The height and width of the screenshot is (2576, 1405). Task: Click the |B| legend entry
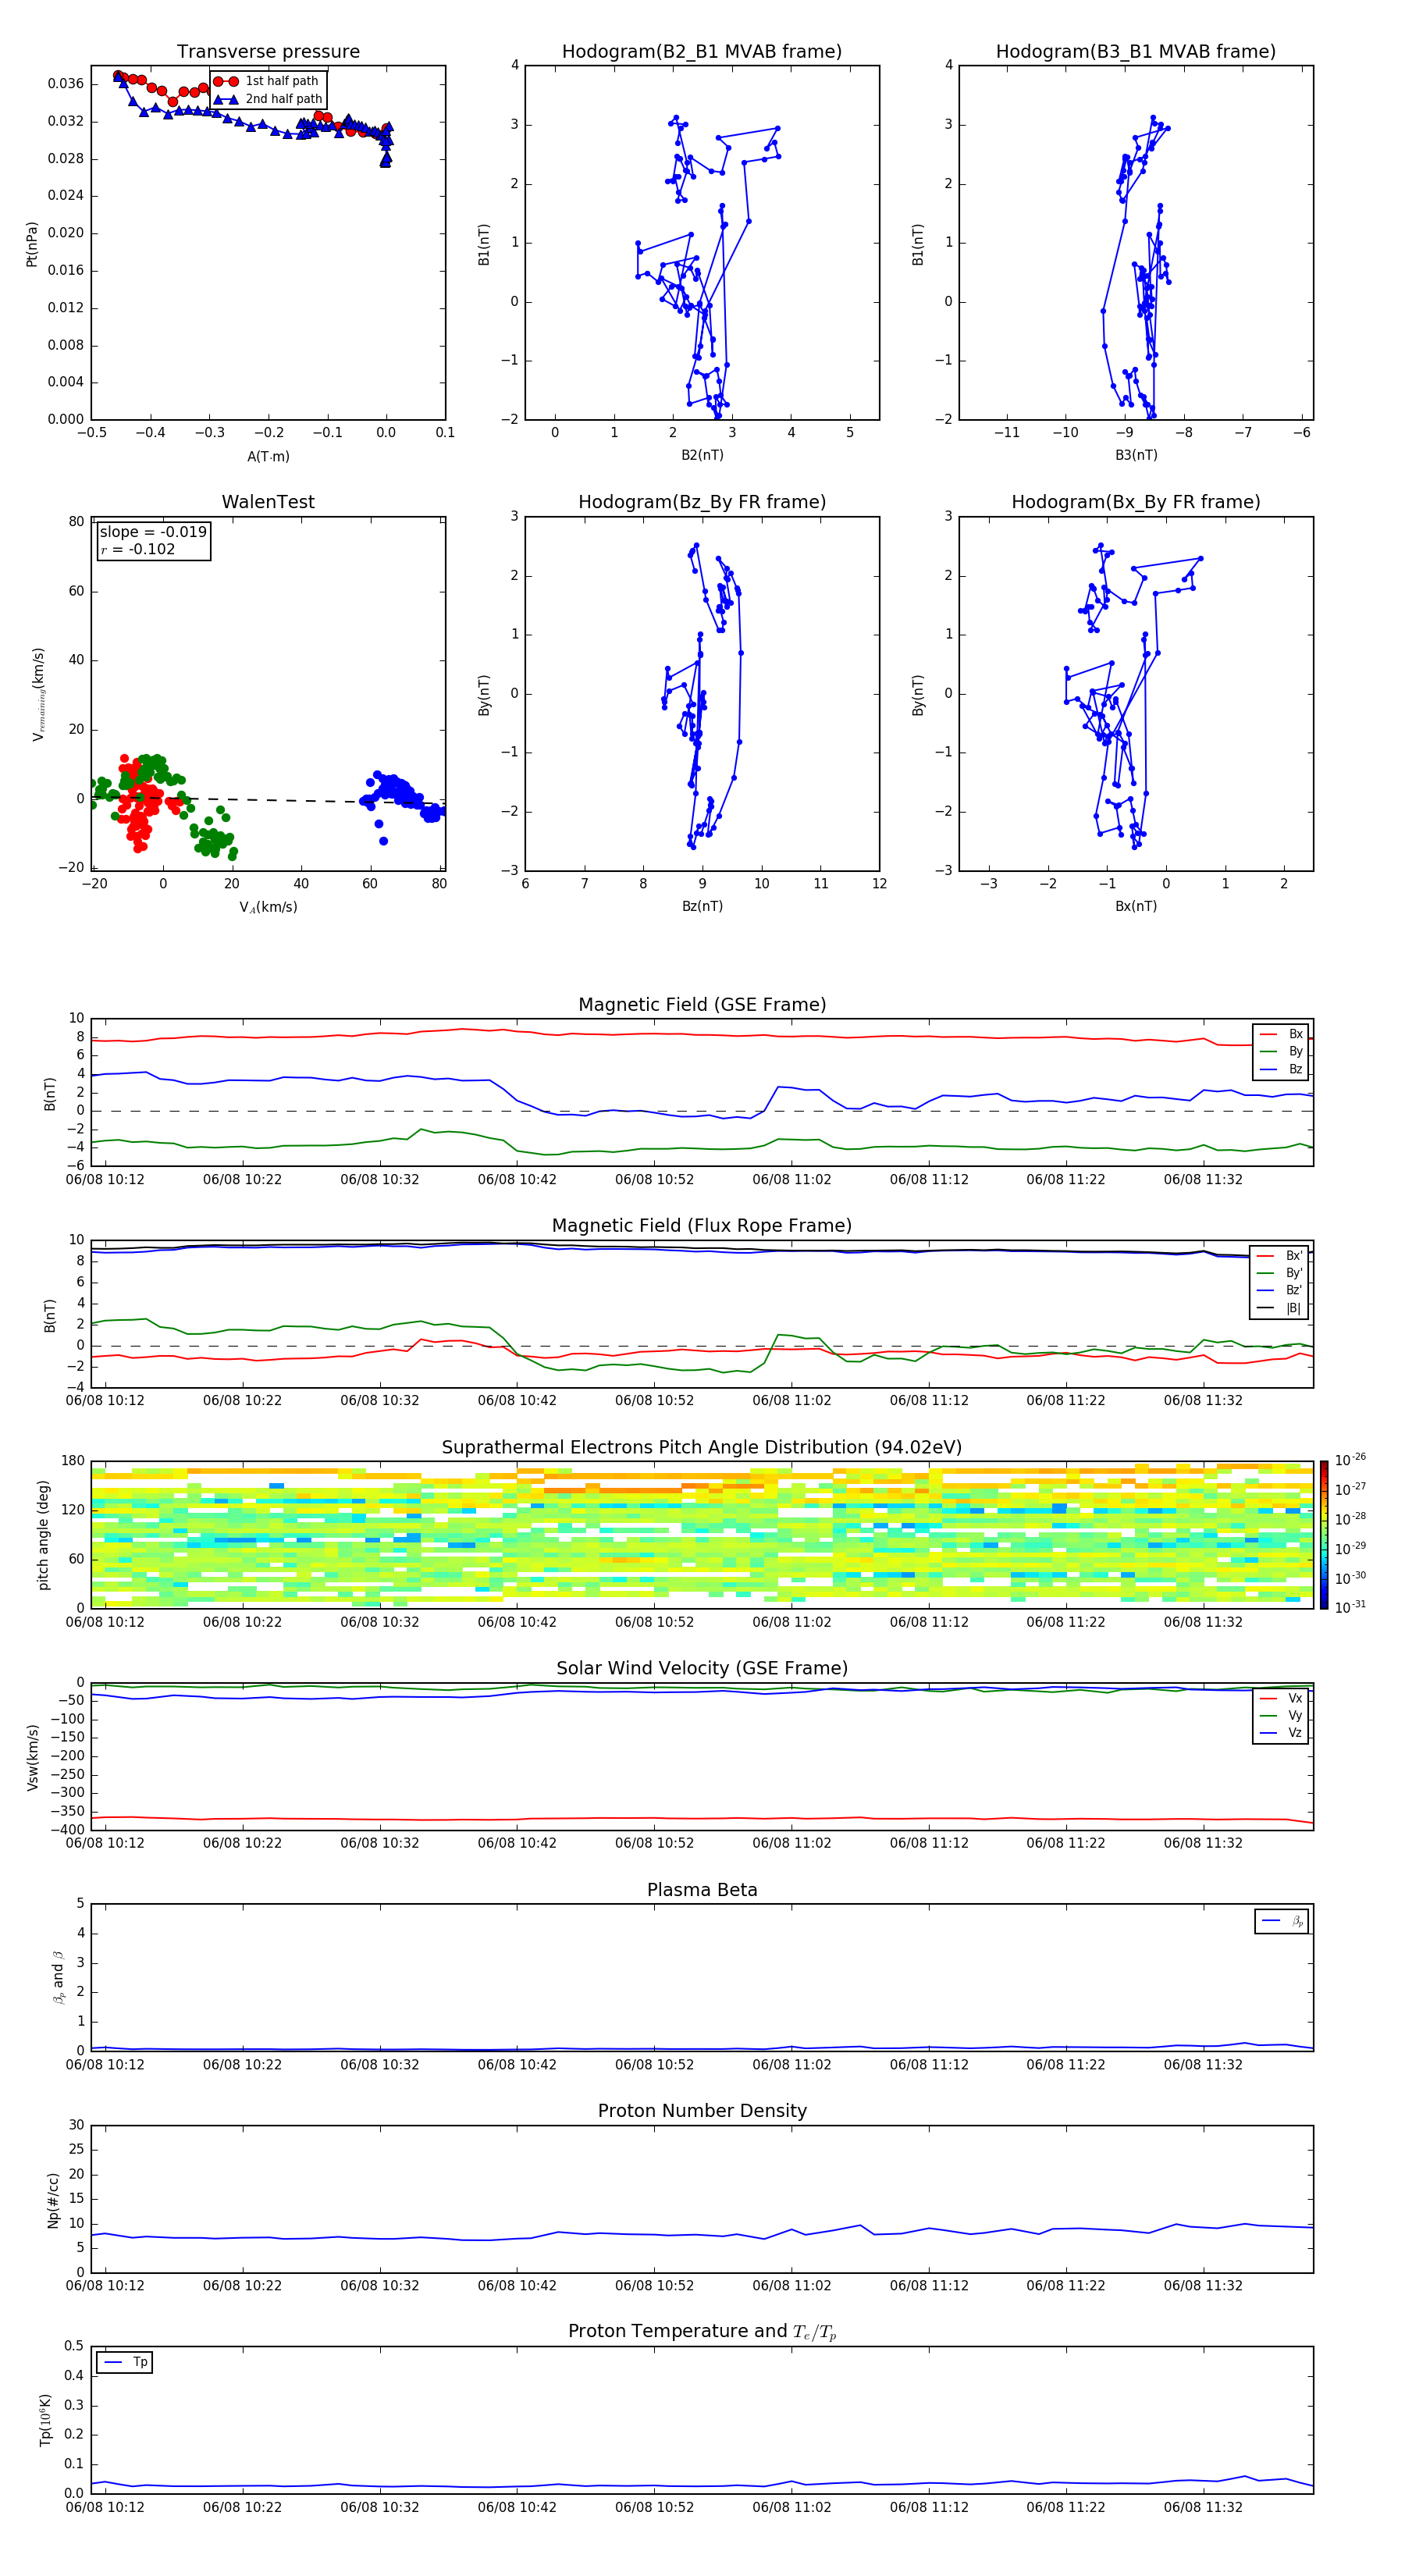[1280, 1308]
